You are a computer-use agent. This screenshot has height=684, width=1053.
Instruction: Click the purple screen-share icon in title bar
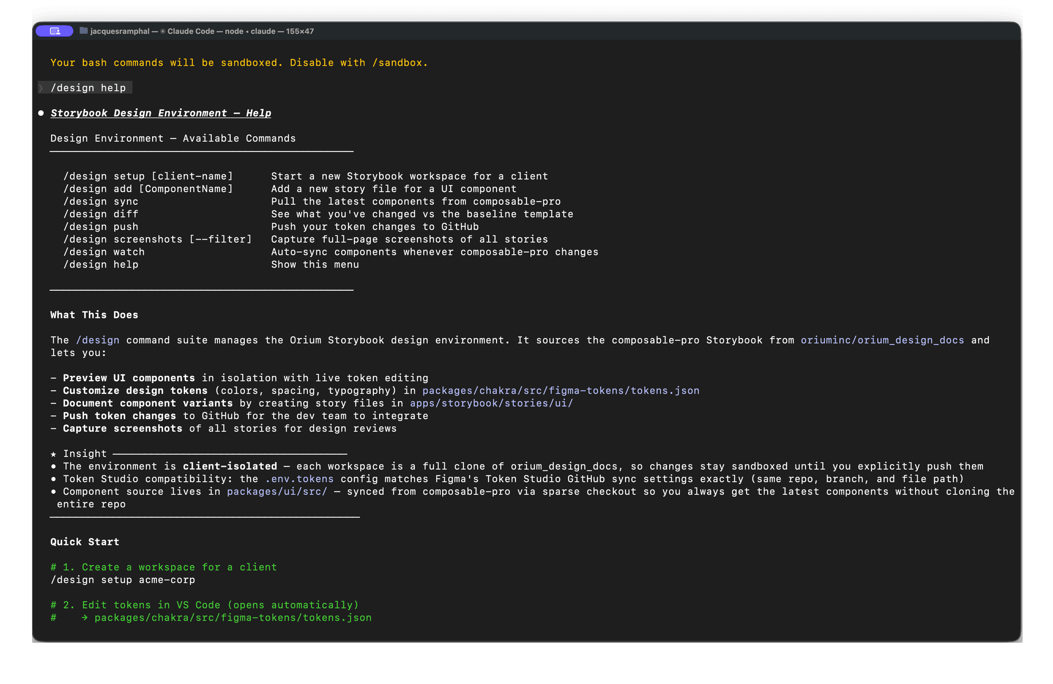[54, 31]
